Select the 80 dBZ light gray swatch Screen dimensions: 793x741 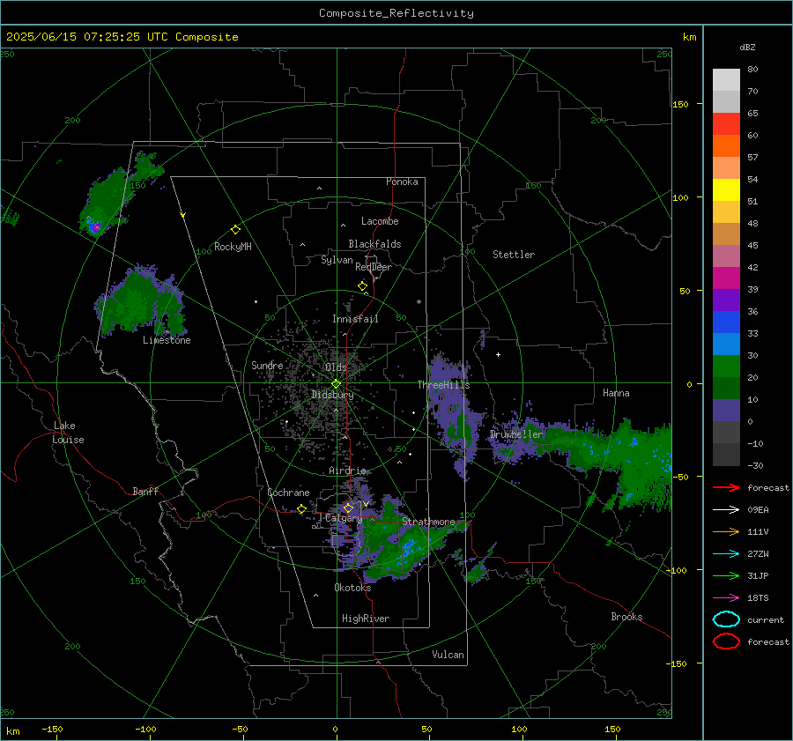[x=726, y=79]
